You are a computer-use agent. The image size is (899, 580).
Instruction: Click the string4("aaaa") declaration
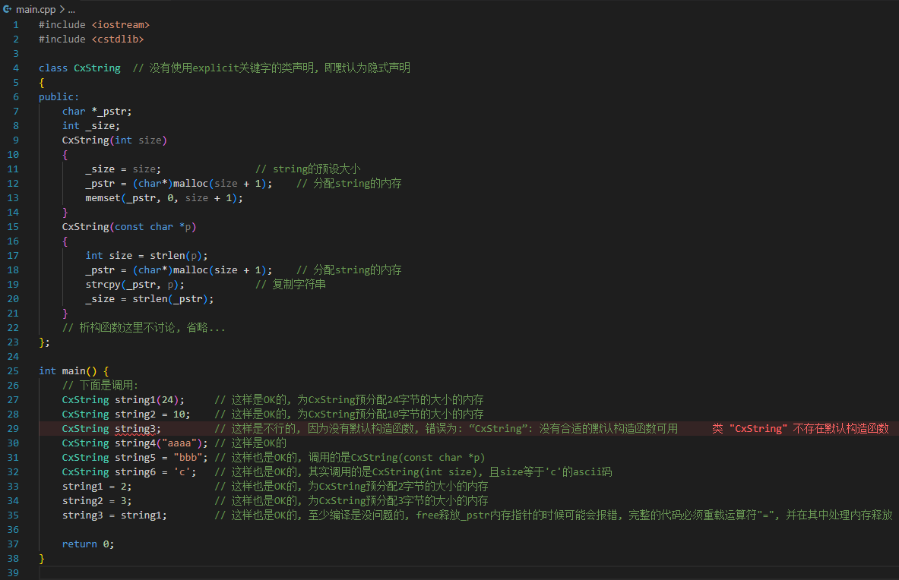click(x=135, y=443)
